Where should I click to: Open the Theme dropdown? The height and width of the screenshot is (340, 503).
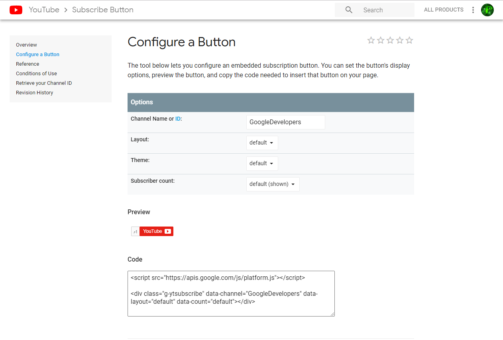262,164
